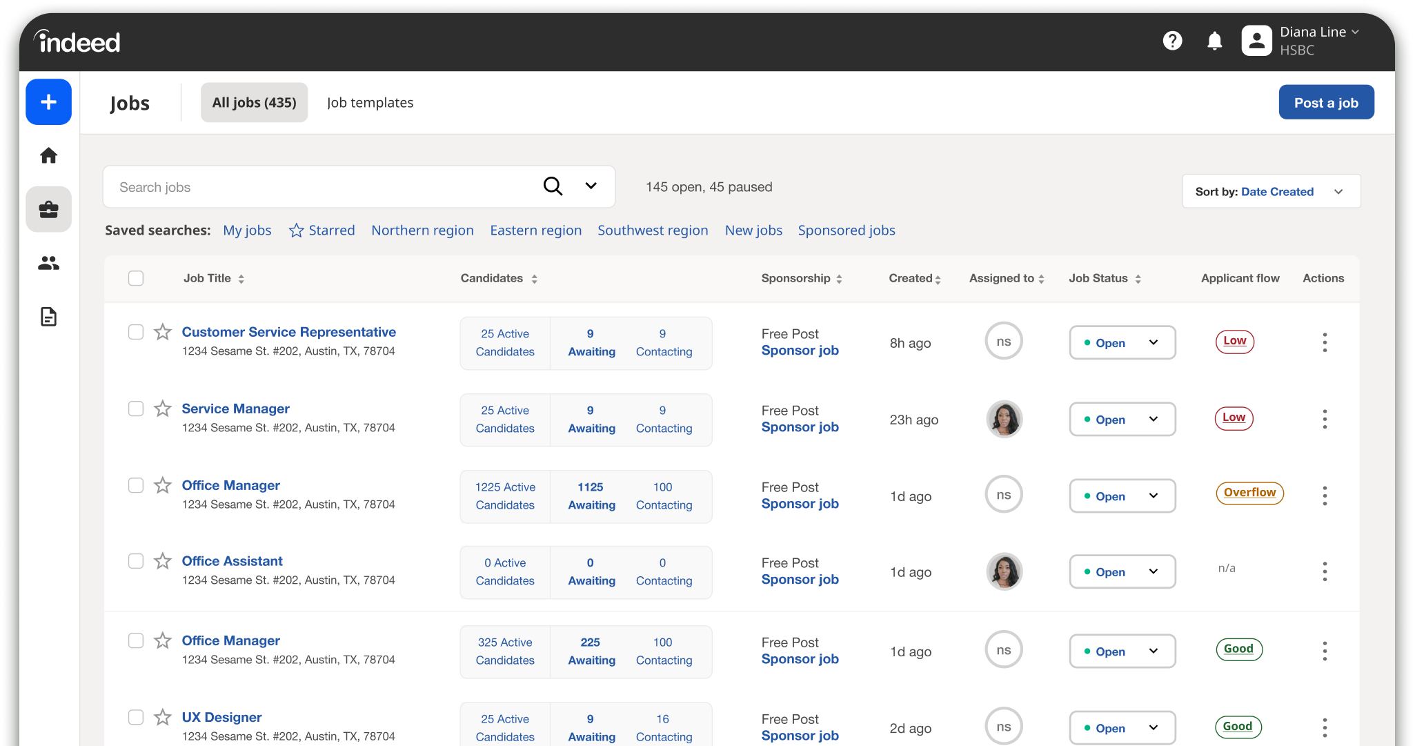
Task: Click Sponsor job for Office Assistant
Action: 800,580
